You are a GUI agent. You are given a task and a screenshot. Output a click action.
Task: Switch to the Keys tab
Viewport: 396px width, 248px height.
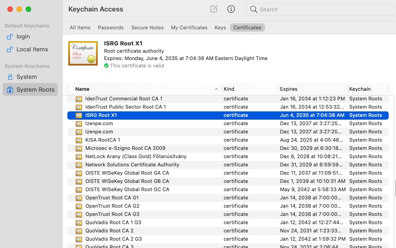220,28
